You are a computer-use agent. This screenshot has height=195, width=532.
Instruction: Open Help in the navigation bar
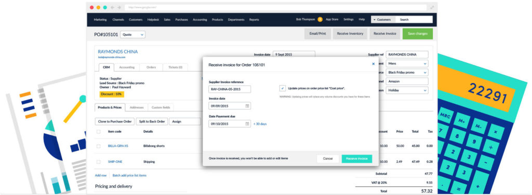click(362, 20)
